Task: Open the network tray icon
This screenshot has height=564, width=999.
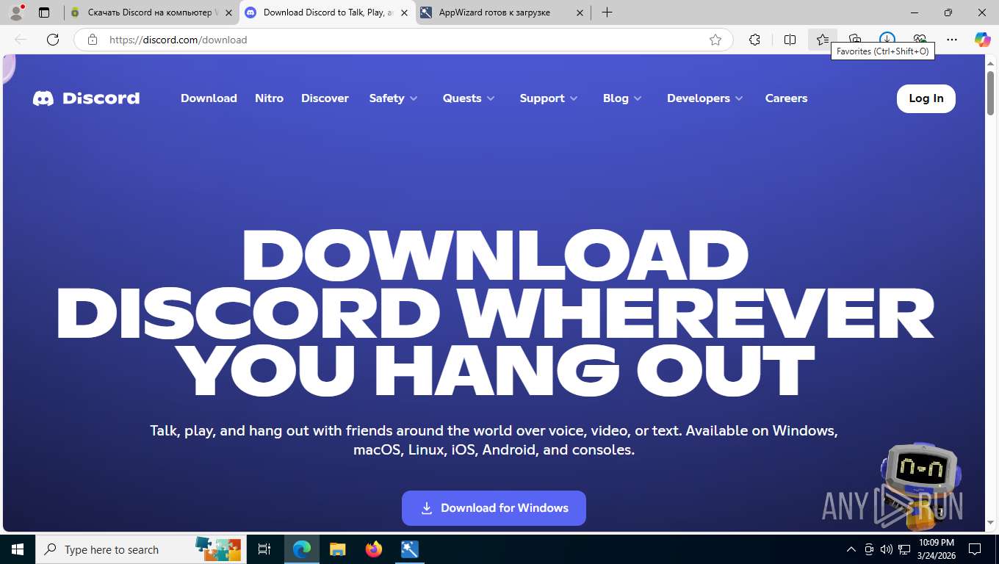Action: [x=904, y=549]
